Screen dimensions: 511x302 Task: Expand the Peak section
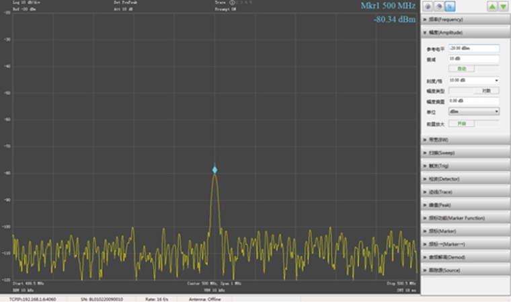465,204
